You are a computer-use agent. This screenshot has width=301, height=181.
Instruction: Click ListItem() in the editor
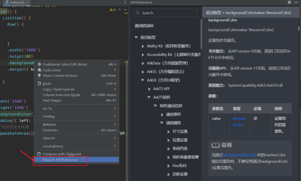[x=14, y=18]
